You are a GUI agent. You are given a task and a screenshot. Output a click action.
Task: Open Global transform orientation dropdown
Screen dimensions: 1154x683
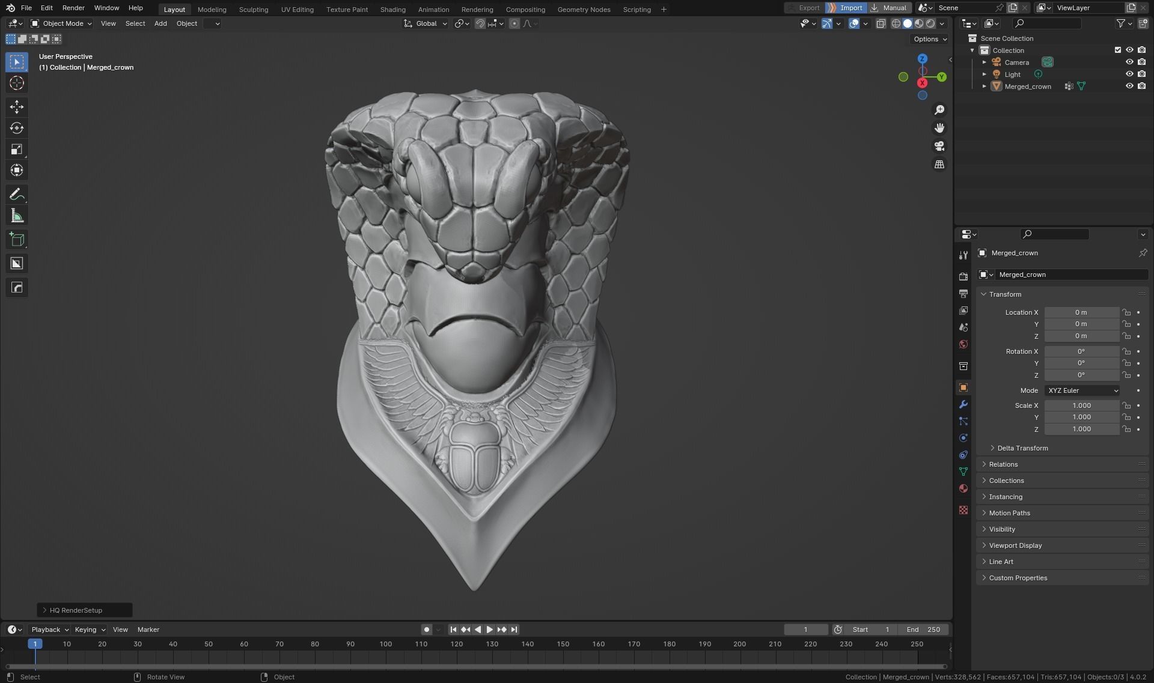426,23
